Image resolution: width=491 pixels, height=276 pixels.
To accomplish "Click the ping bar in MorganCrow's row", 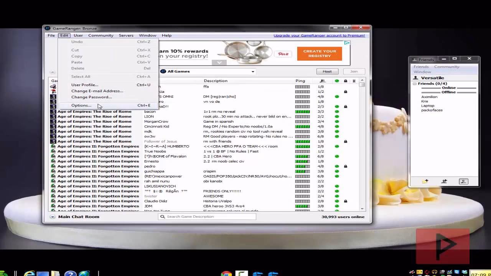I will tap(302, 122).
